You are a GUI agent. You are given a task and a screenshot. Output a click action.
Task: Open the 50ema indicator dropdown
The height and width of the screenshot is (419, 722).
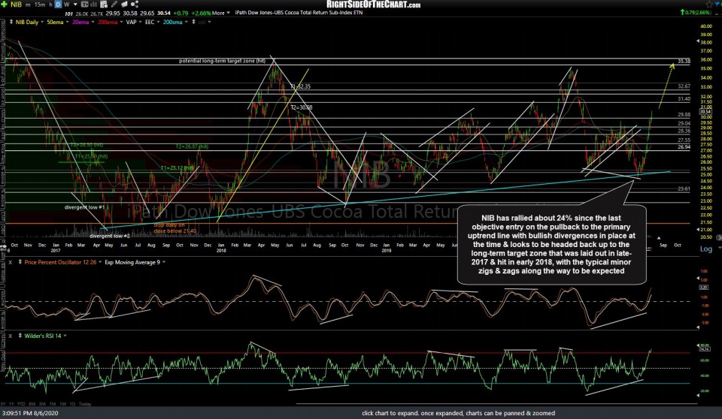coord(55,22)
